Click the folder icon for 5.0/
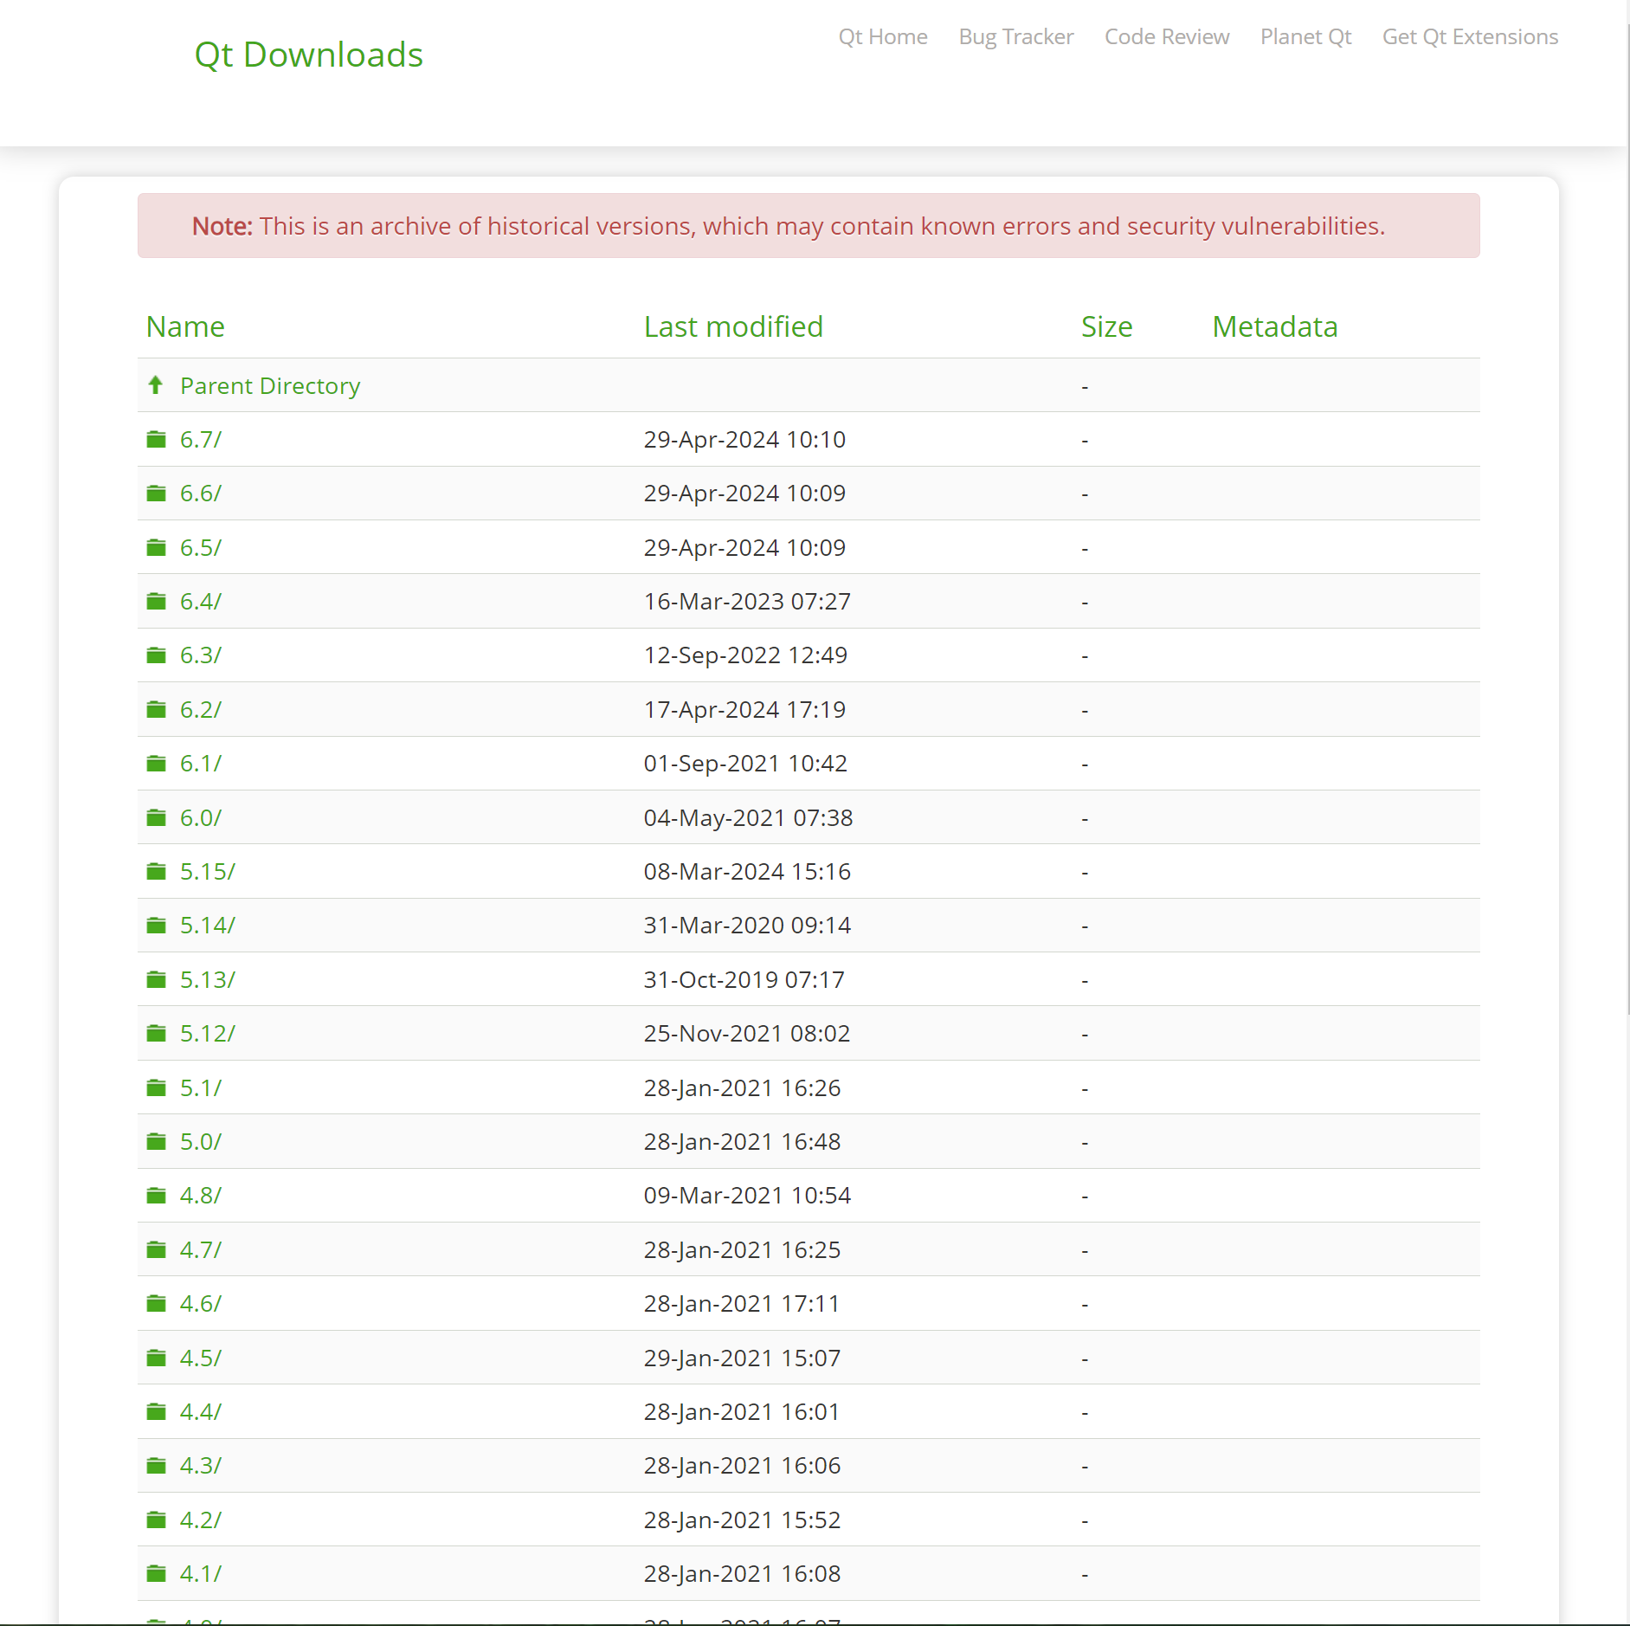The width and height of the screenshot is (1630, 1626). [x=156, y=1142]
